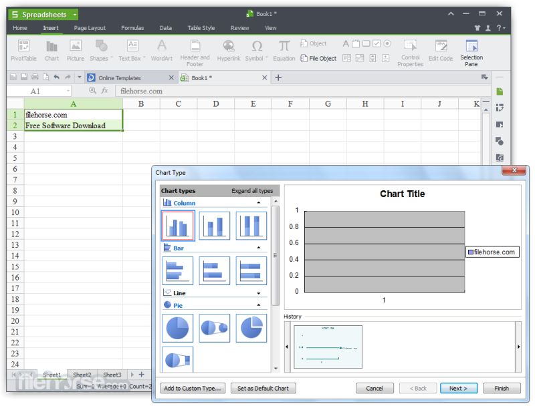
Task: Close the Book1 document tab
Action: 264,77
